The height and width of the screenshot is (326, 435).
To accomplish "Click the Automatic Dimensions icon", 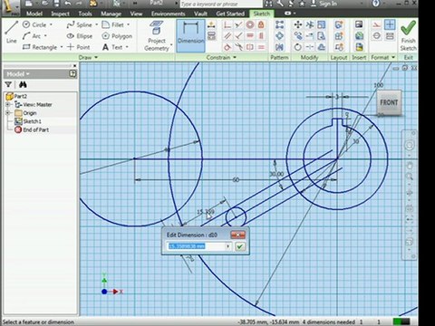I will 211,24.
